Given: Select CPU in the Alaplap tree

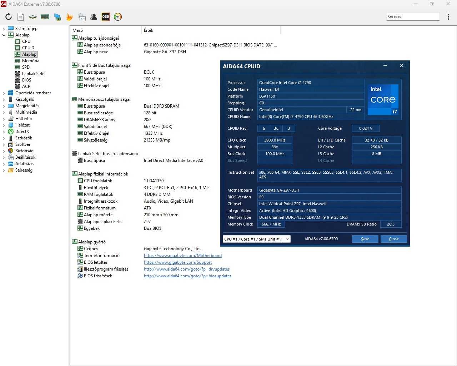Looking at the screenshot, I should pos(26,41).
